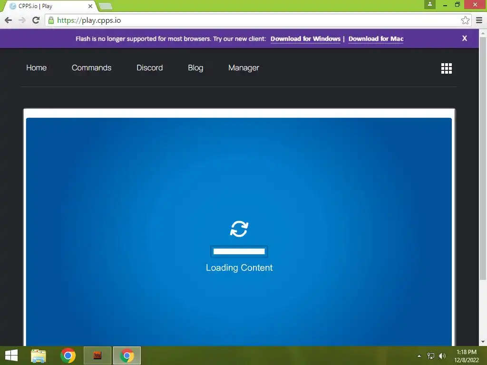The height and width of the screenshot is (365, 487).
Task: Open File Explorer from the taskbar
Action: point(39,355)
